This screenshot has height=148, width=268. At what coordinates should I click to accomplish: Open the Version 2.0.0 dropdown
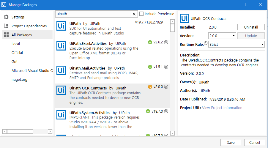(x=222, y=36)
